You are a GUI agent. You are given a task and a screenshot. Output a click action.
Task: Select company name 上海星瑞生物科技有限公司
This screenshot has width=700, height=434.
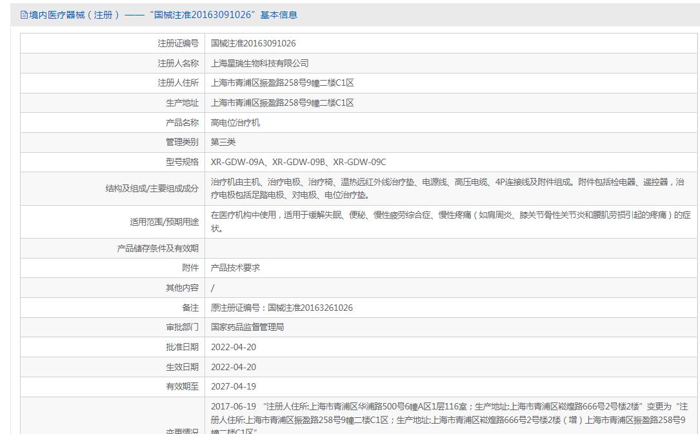259,63
